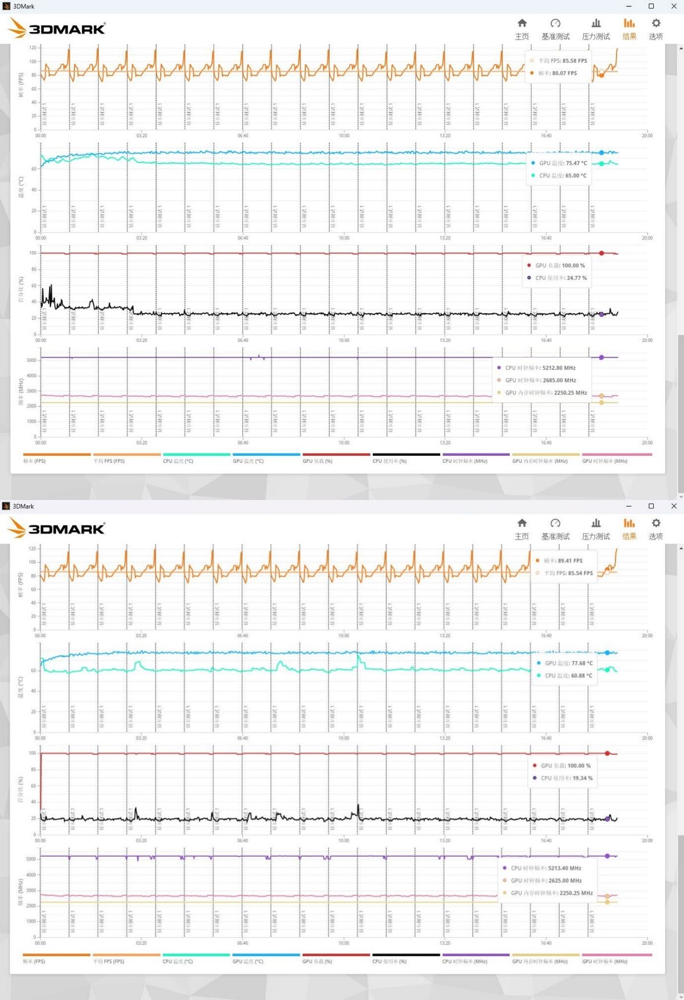684x1000 pixels.
Task: Toggle CPU 时钟频率 legend in lower window
Action: (x=475, y=959)
